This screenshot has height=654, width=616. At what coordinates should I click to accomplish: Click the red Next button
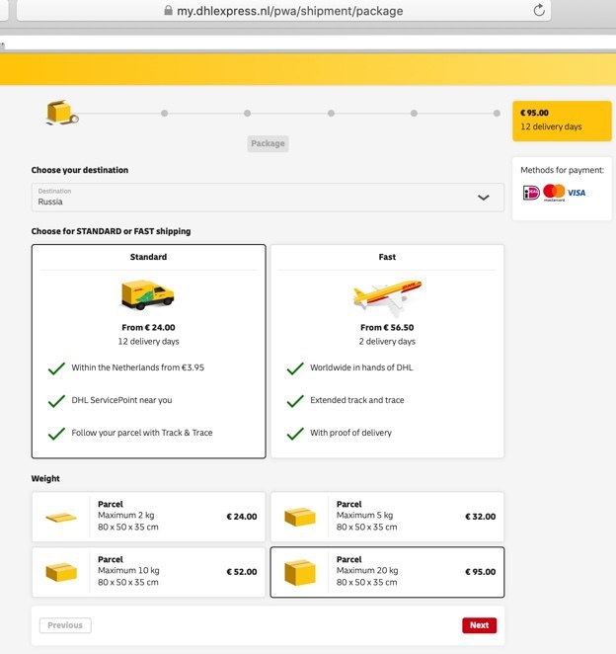click(480, 625)
